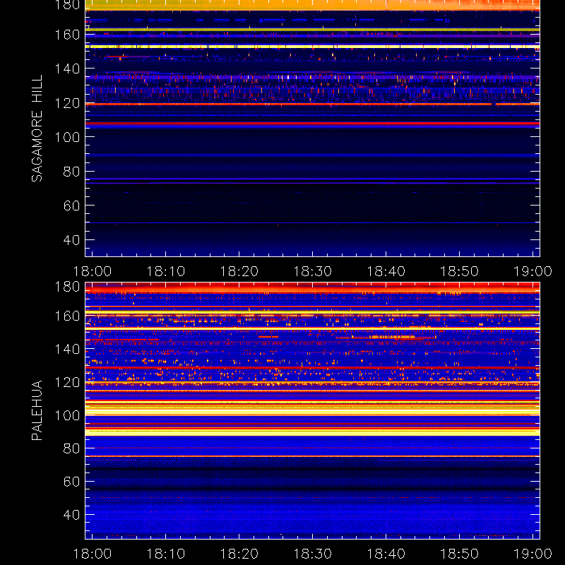Pick the 18:00 time label under Sagamore Hill plot
Image resolution: width=565 pixels, height=565 pixels.
[x=93, y=271]
